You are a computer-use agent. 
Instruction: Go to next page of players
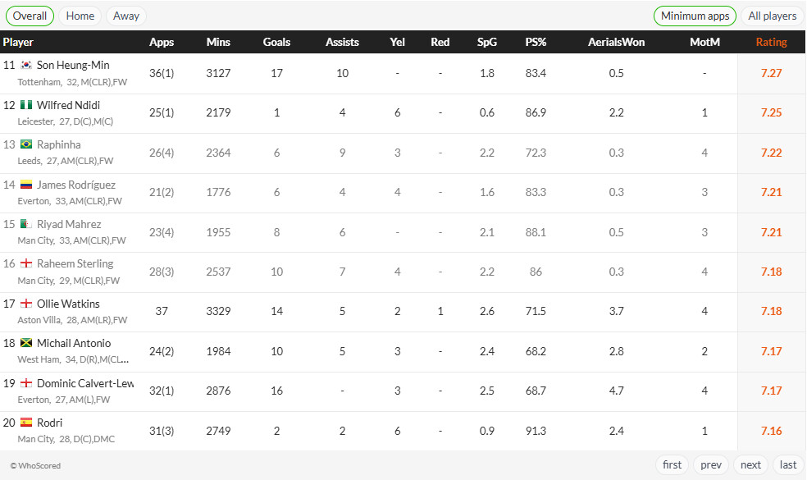[750, 465]
